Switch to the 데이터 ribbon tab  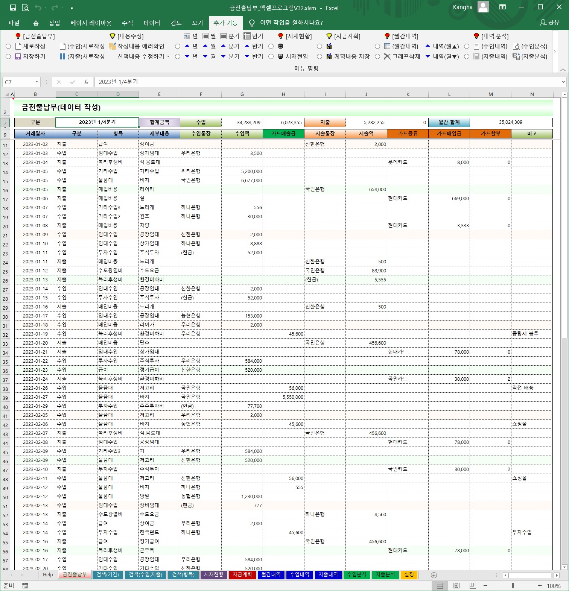coord(152,23)
